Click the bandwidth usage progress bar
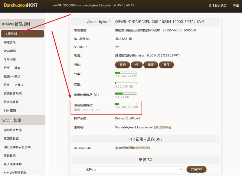This screenshot has width=242, height=176. pyautogui.click(x=126, y=104)
